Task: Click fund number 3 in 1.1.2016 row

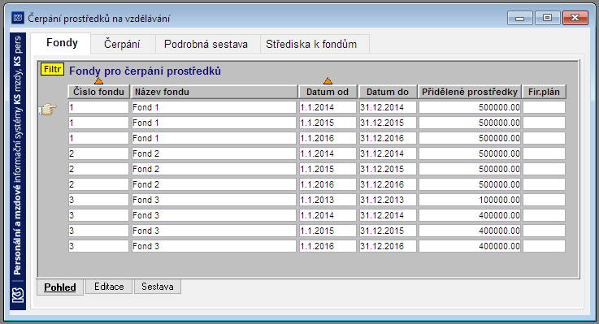Action: (x=98, y=246)
